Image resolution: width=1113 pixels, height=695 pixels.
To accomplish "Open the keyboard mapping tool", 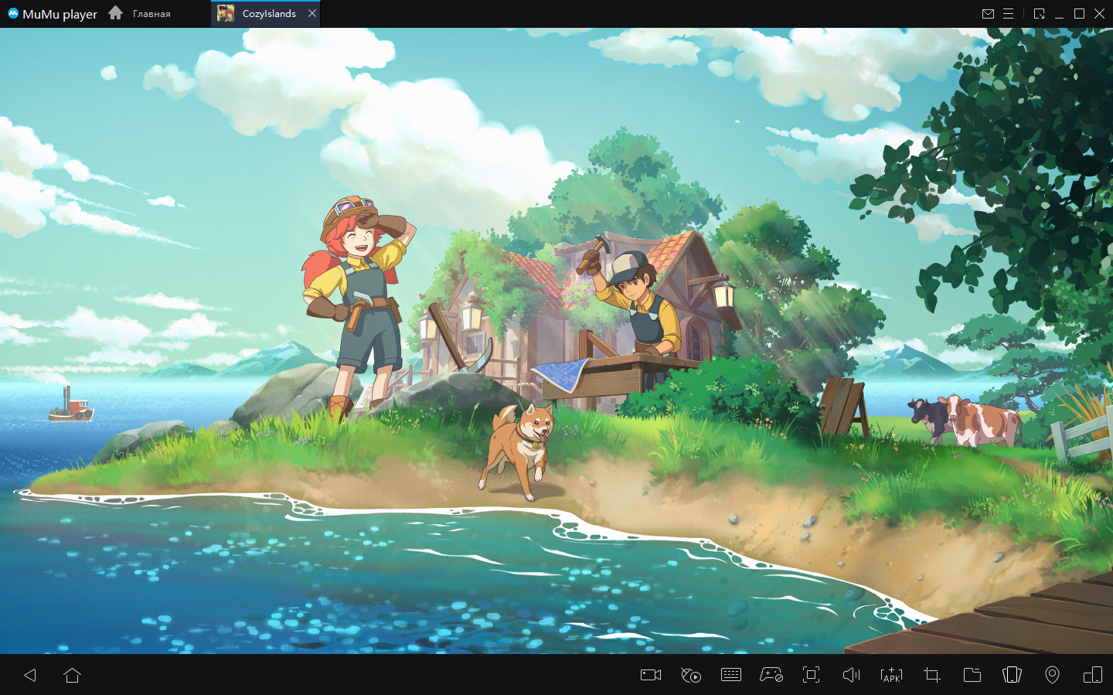I will tap(731, 675).
